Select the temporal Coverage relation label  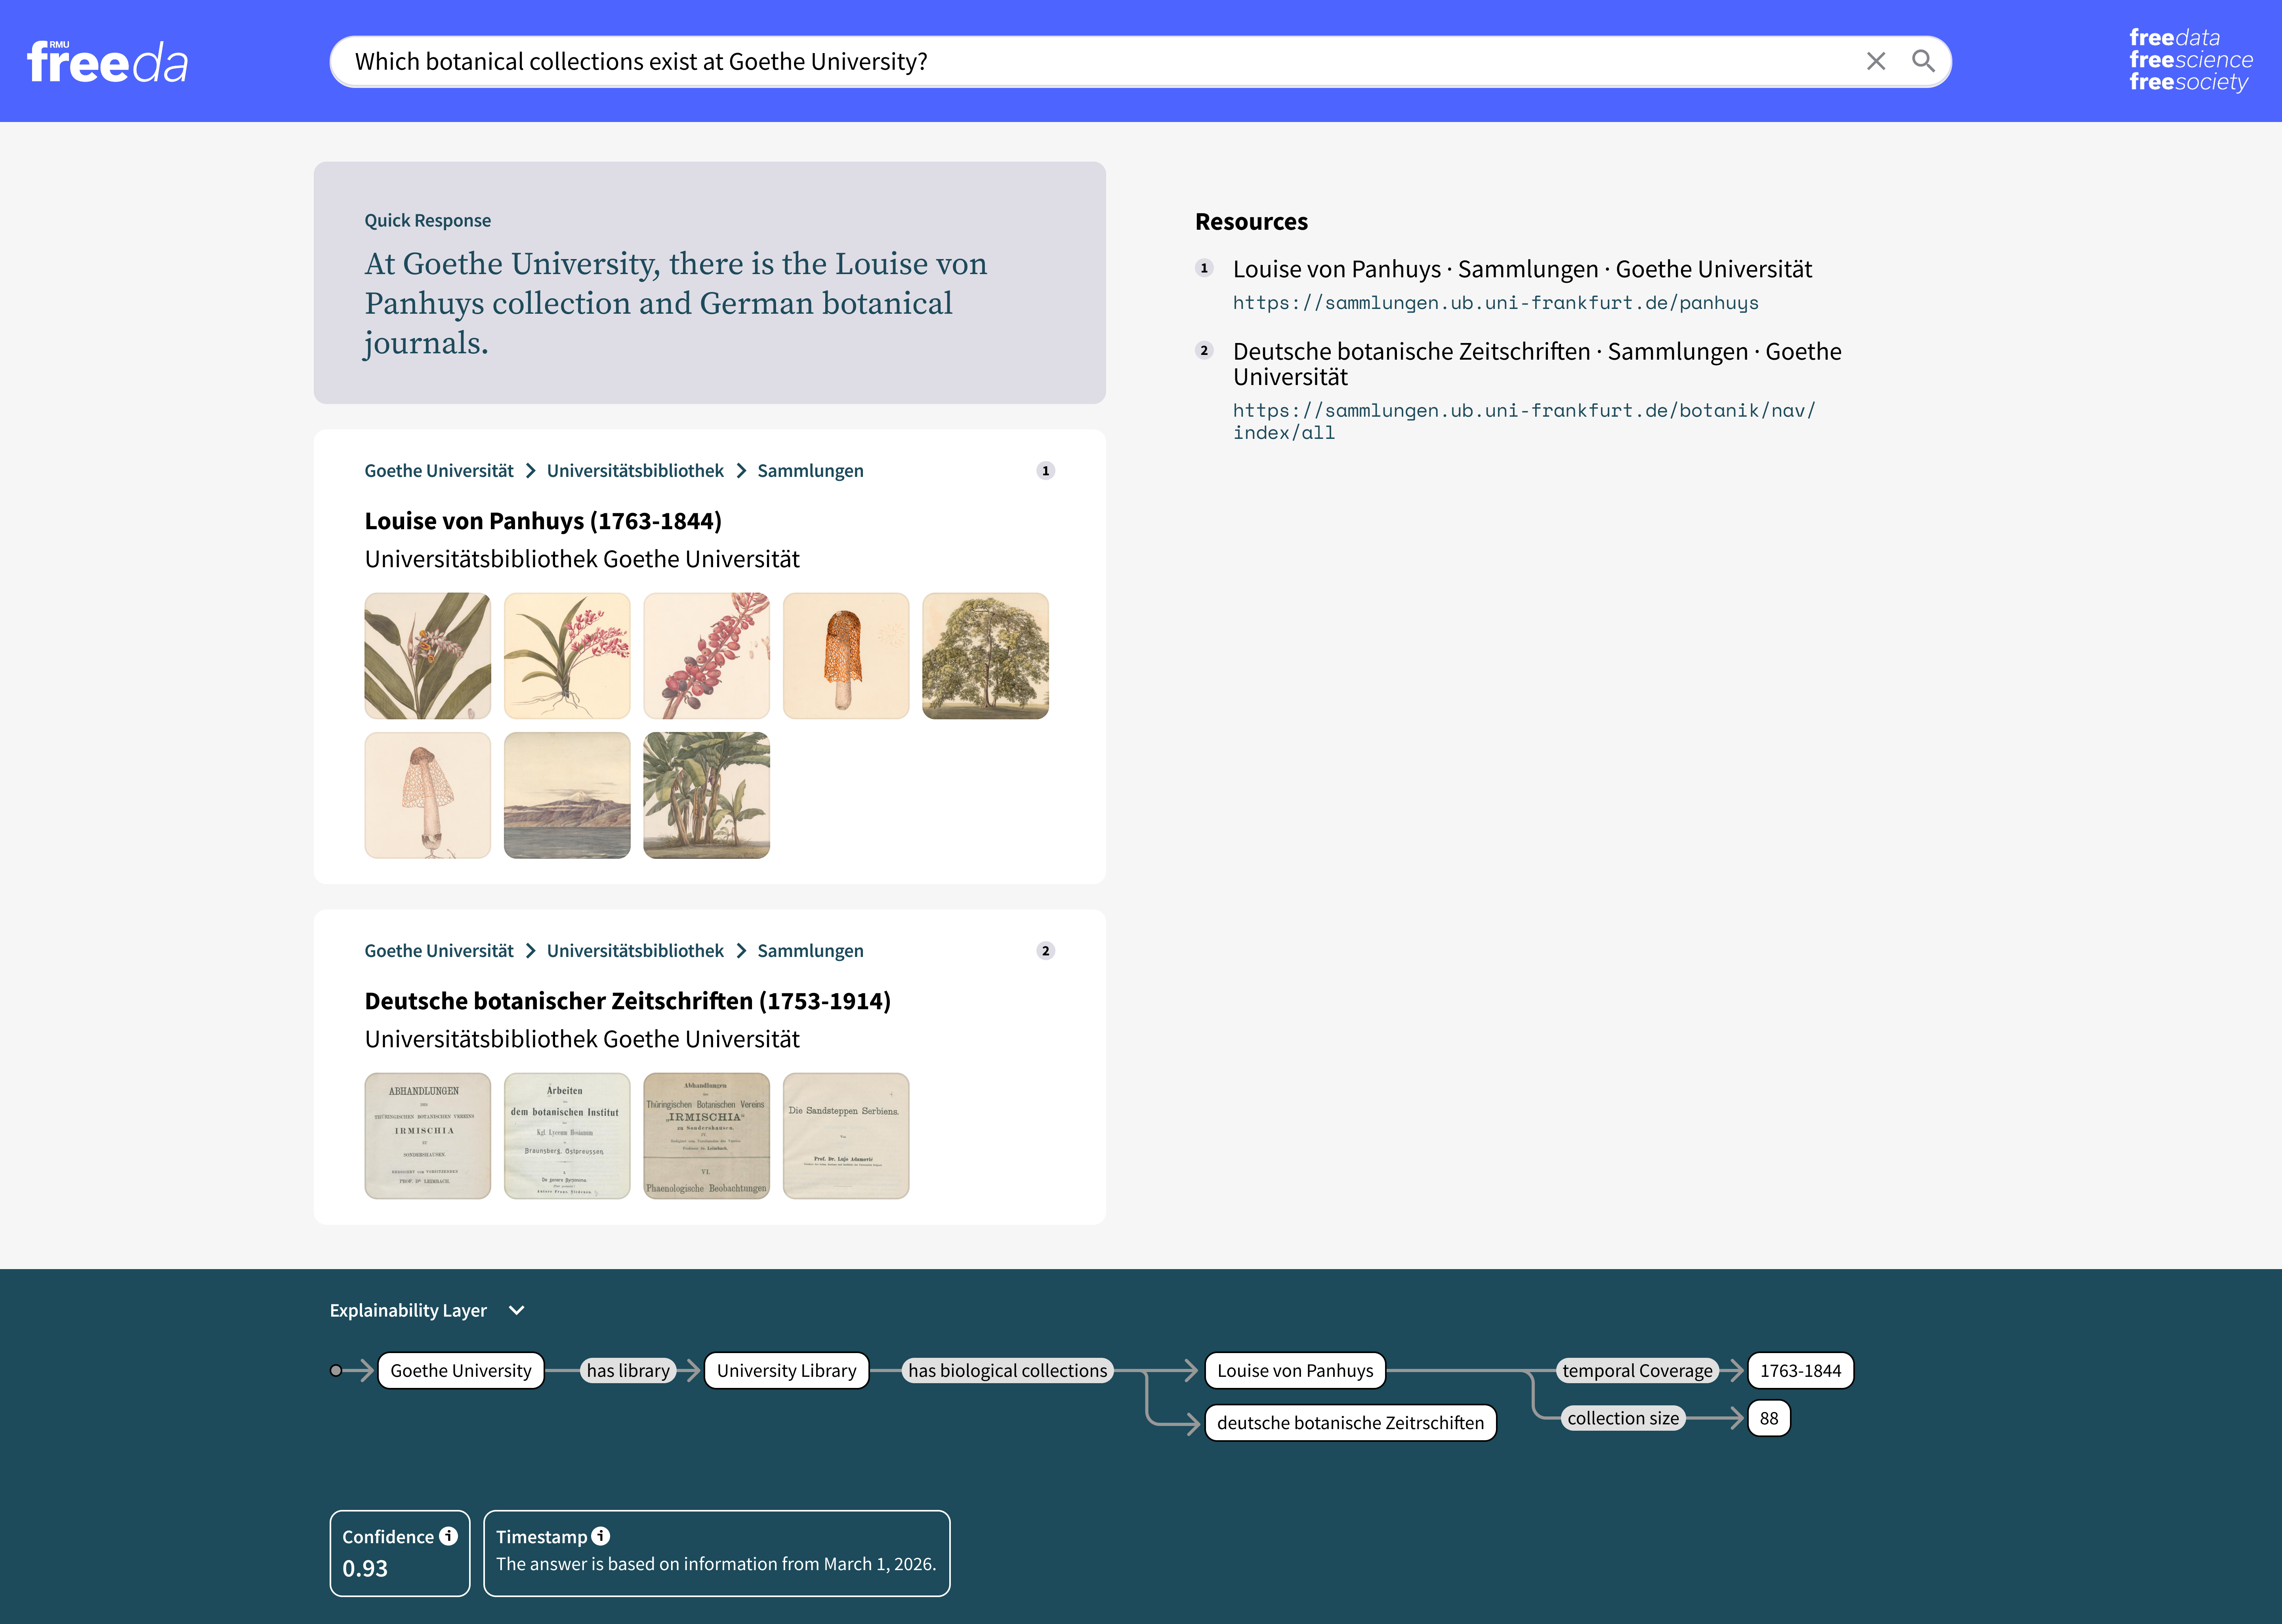coord(1637,1371)
